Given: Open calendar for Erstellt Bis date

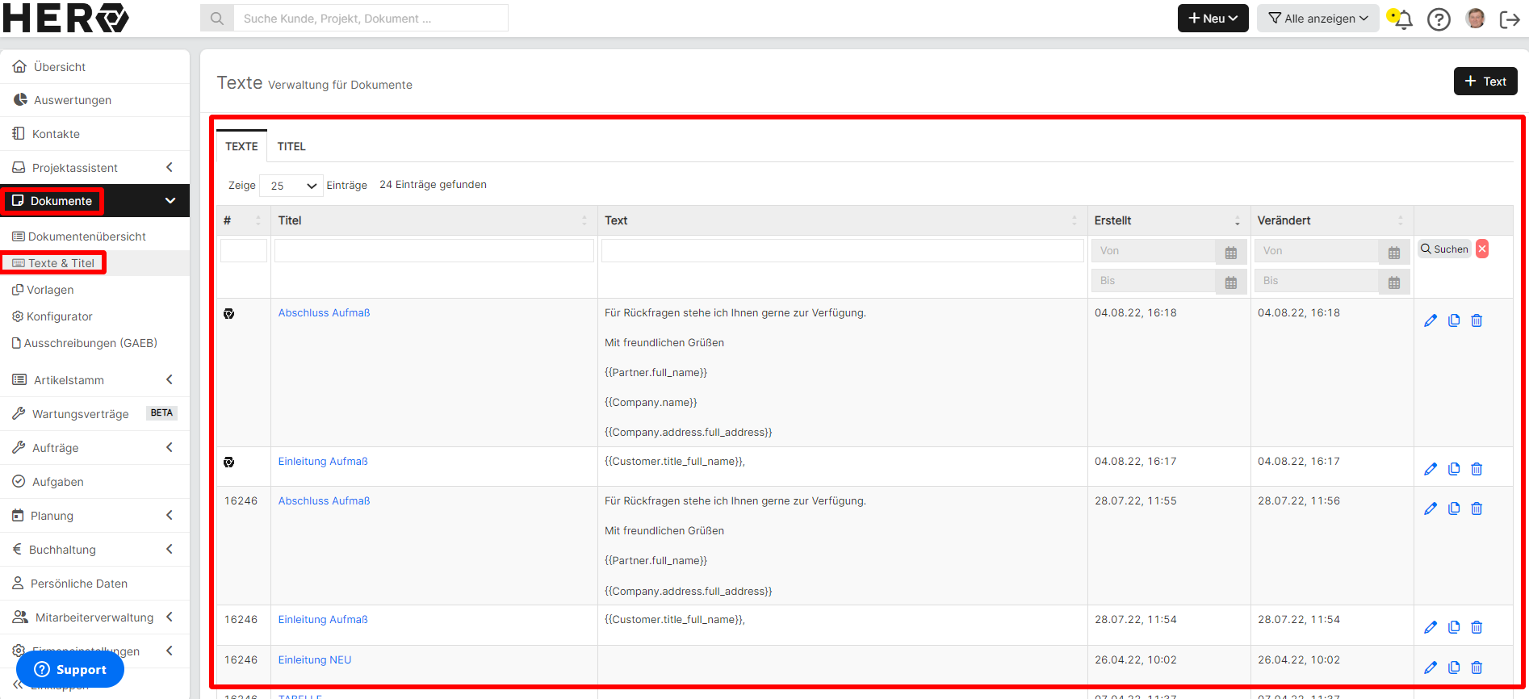Looking at the screenshot, I should tap(1231, 283).
